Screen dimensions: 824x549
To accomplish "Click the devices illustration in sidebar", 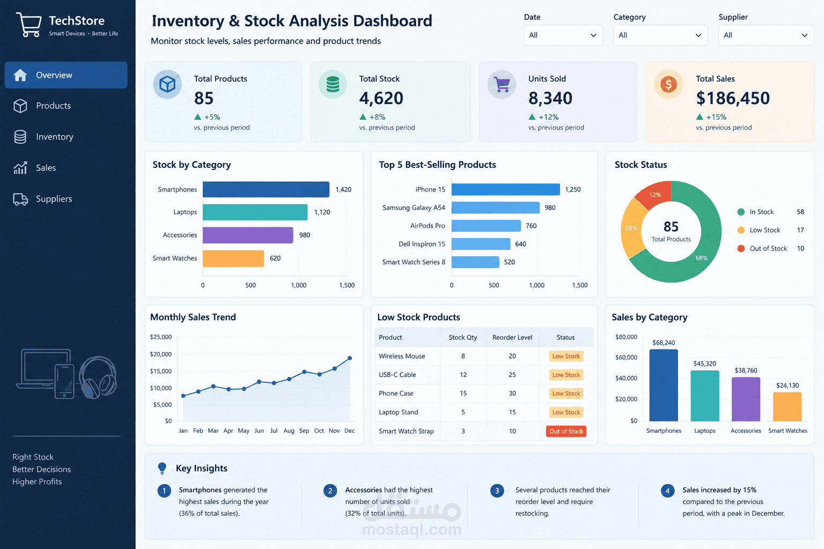I will click(x=67, y=374).
